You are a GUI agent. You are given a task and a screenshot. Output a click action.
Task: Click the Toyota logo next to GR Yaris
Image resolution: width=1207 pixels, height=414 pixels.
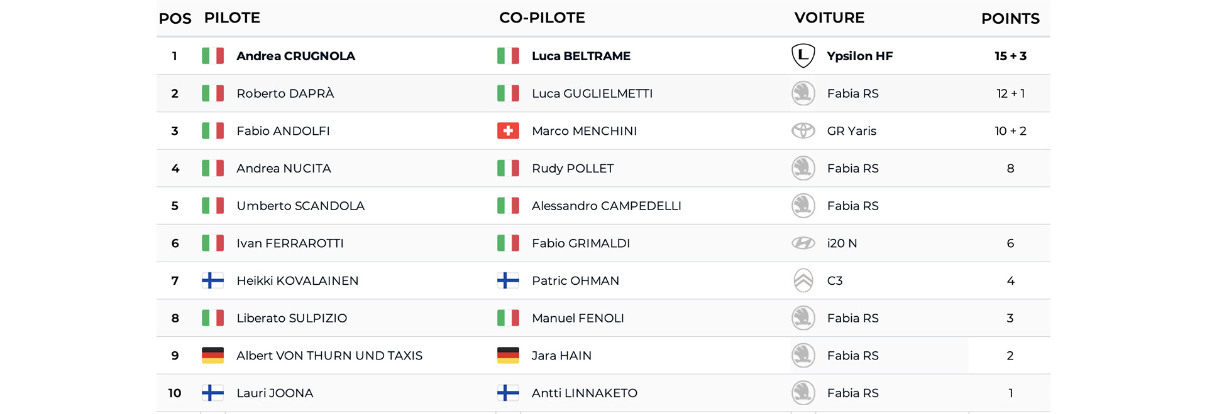click(803, 130)
